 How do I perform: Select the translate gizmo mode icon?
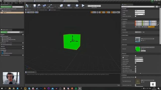click(92, 12)
